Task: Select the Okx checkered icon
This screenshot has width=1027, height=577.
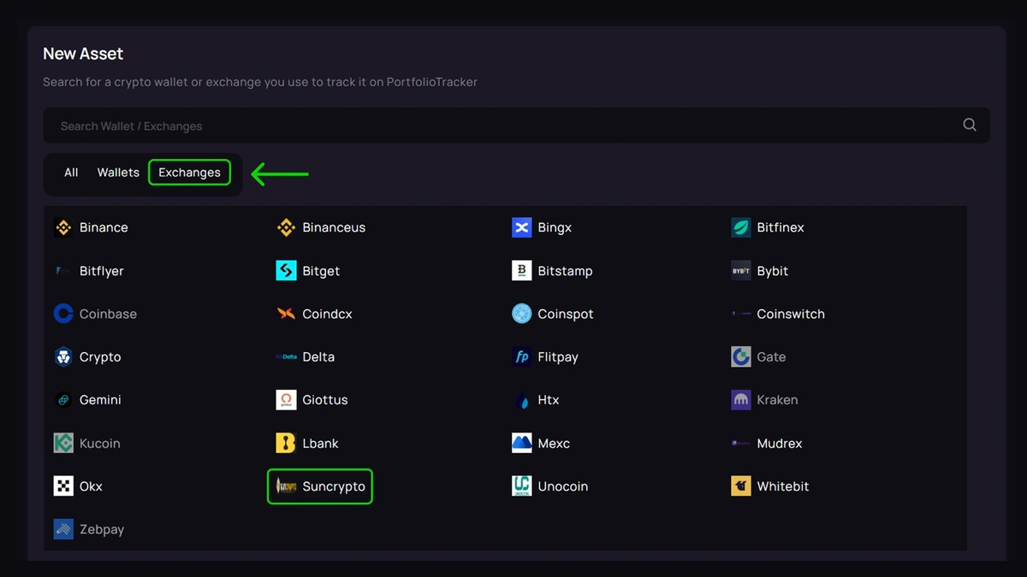Action: pos(63,486)
